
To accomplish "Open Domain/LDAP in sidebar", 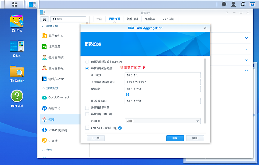I will (x=60, y=79).
